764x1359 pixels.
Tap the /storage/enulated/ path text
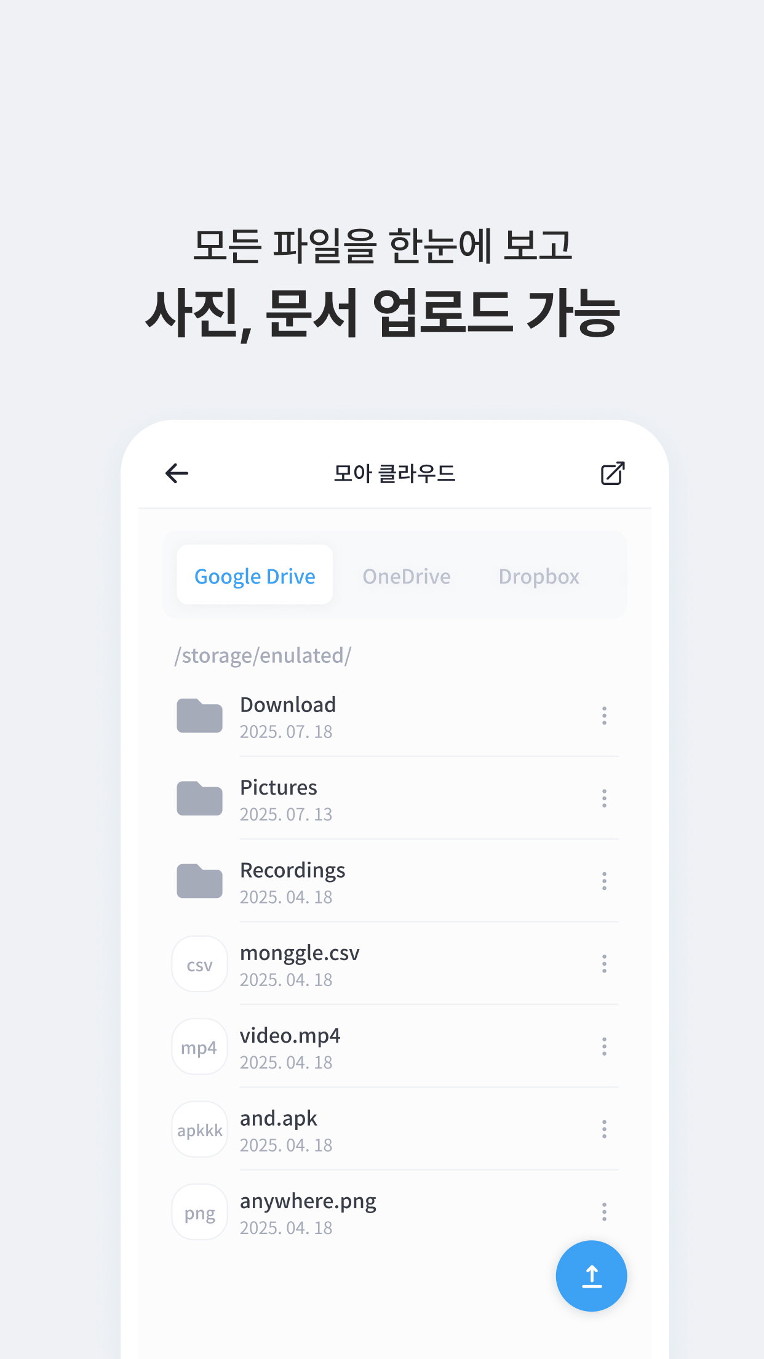pyautogui.click(x=263, y=655)
